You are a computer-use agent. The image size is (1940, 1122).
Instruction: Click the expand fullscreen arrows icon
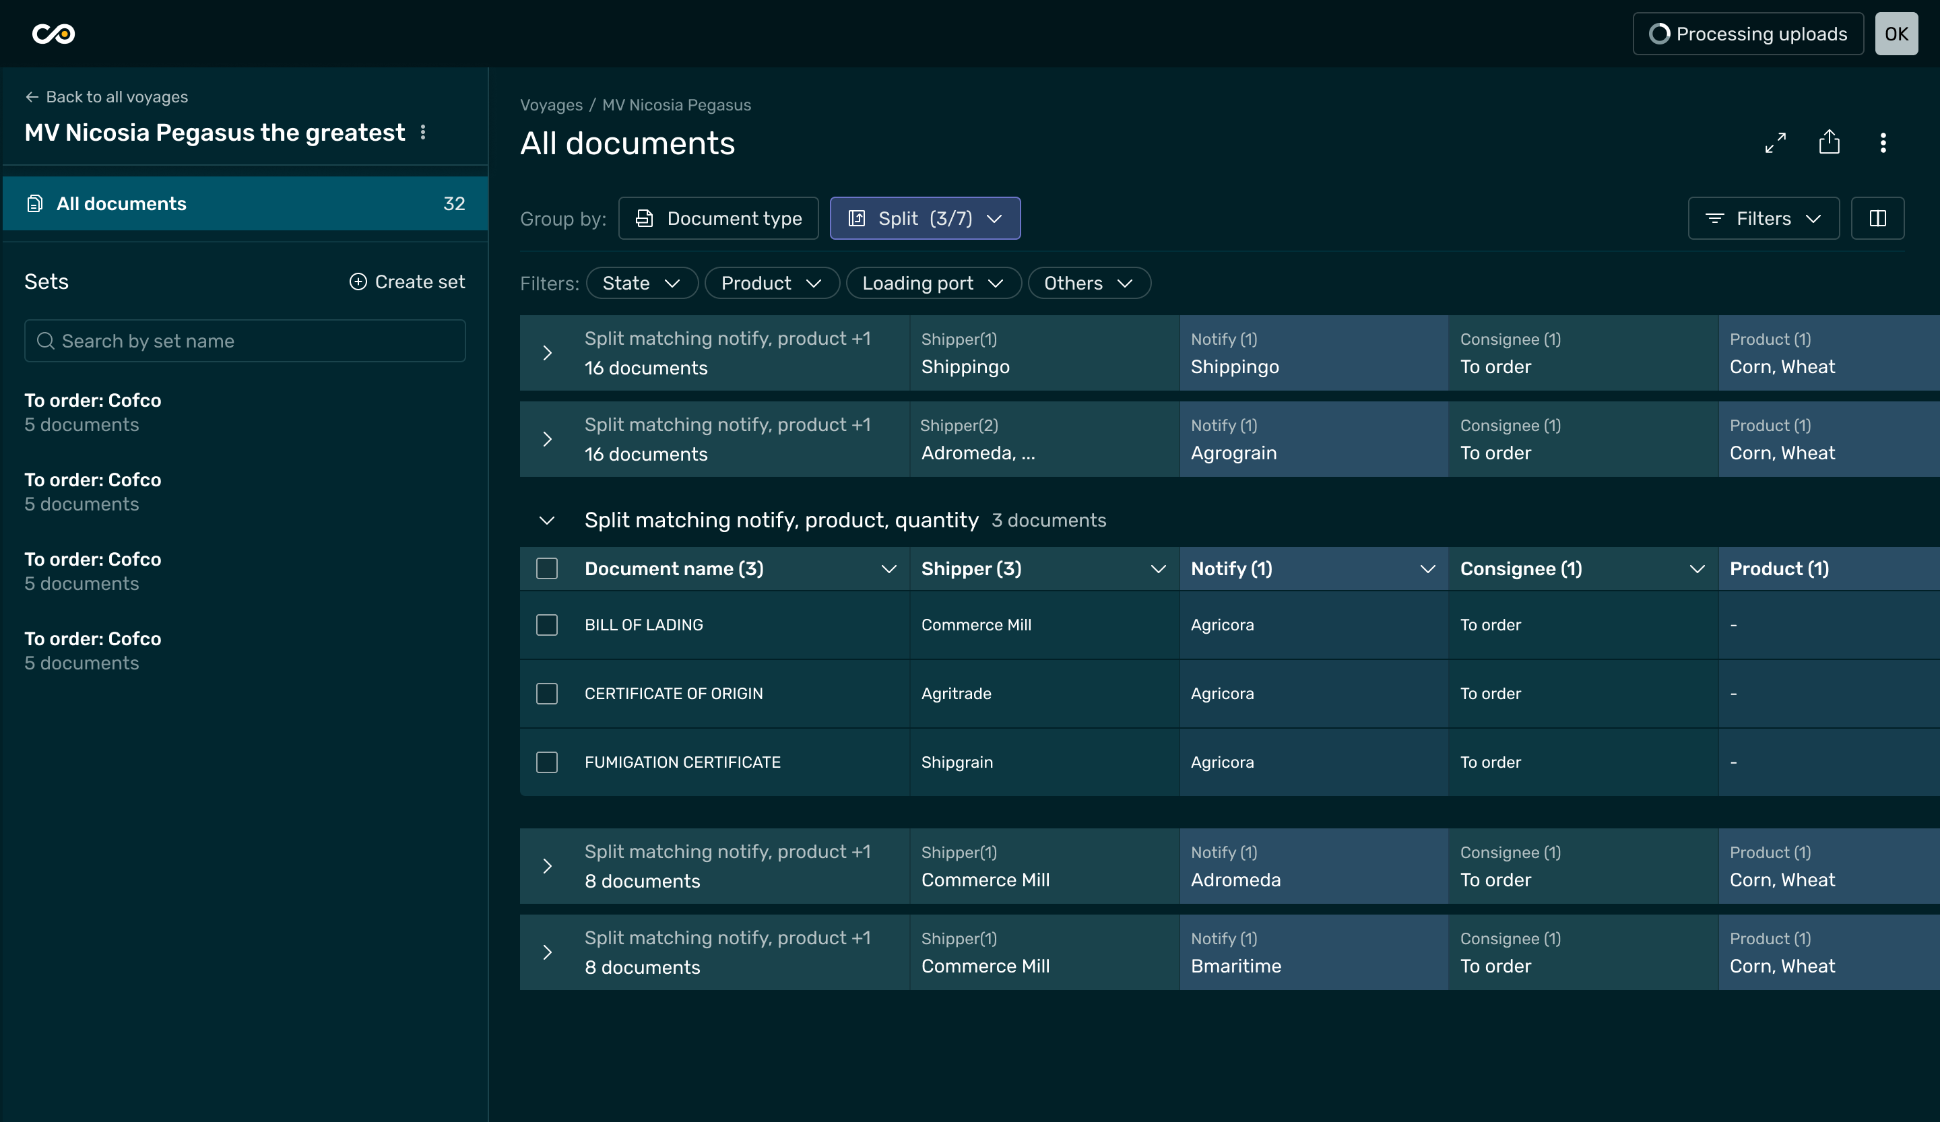1775,143
